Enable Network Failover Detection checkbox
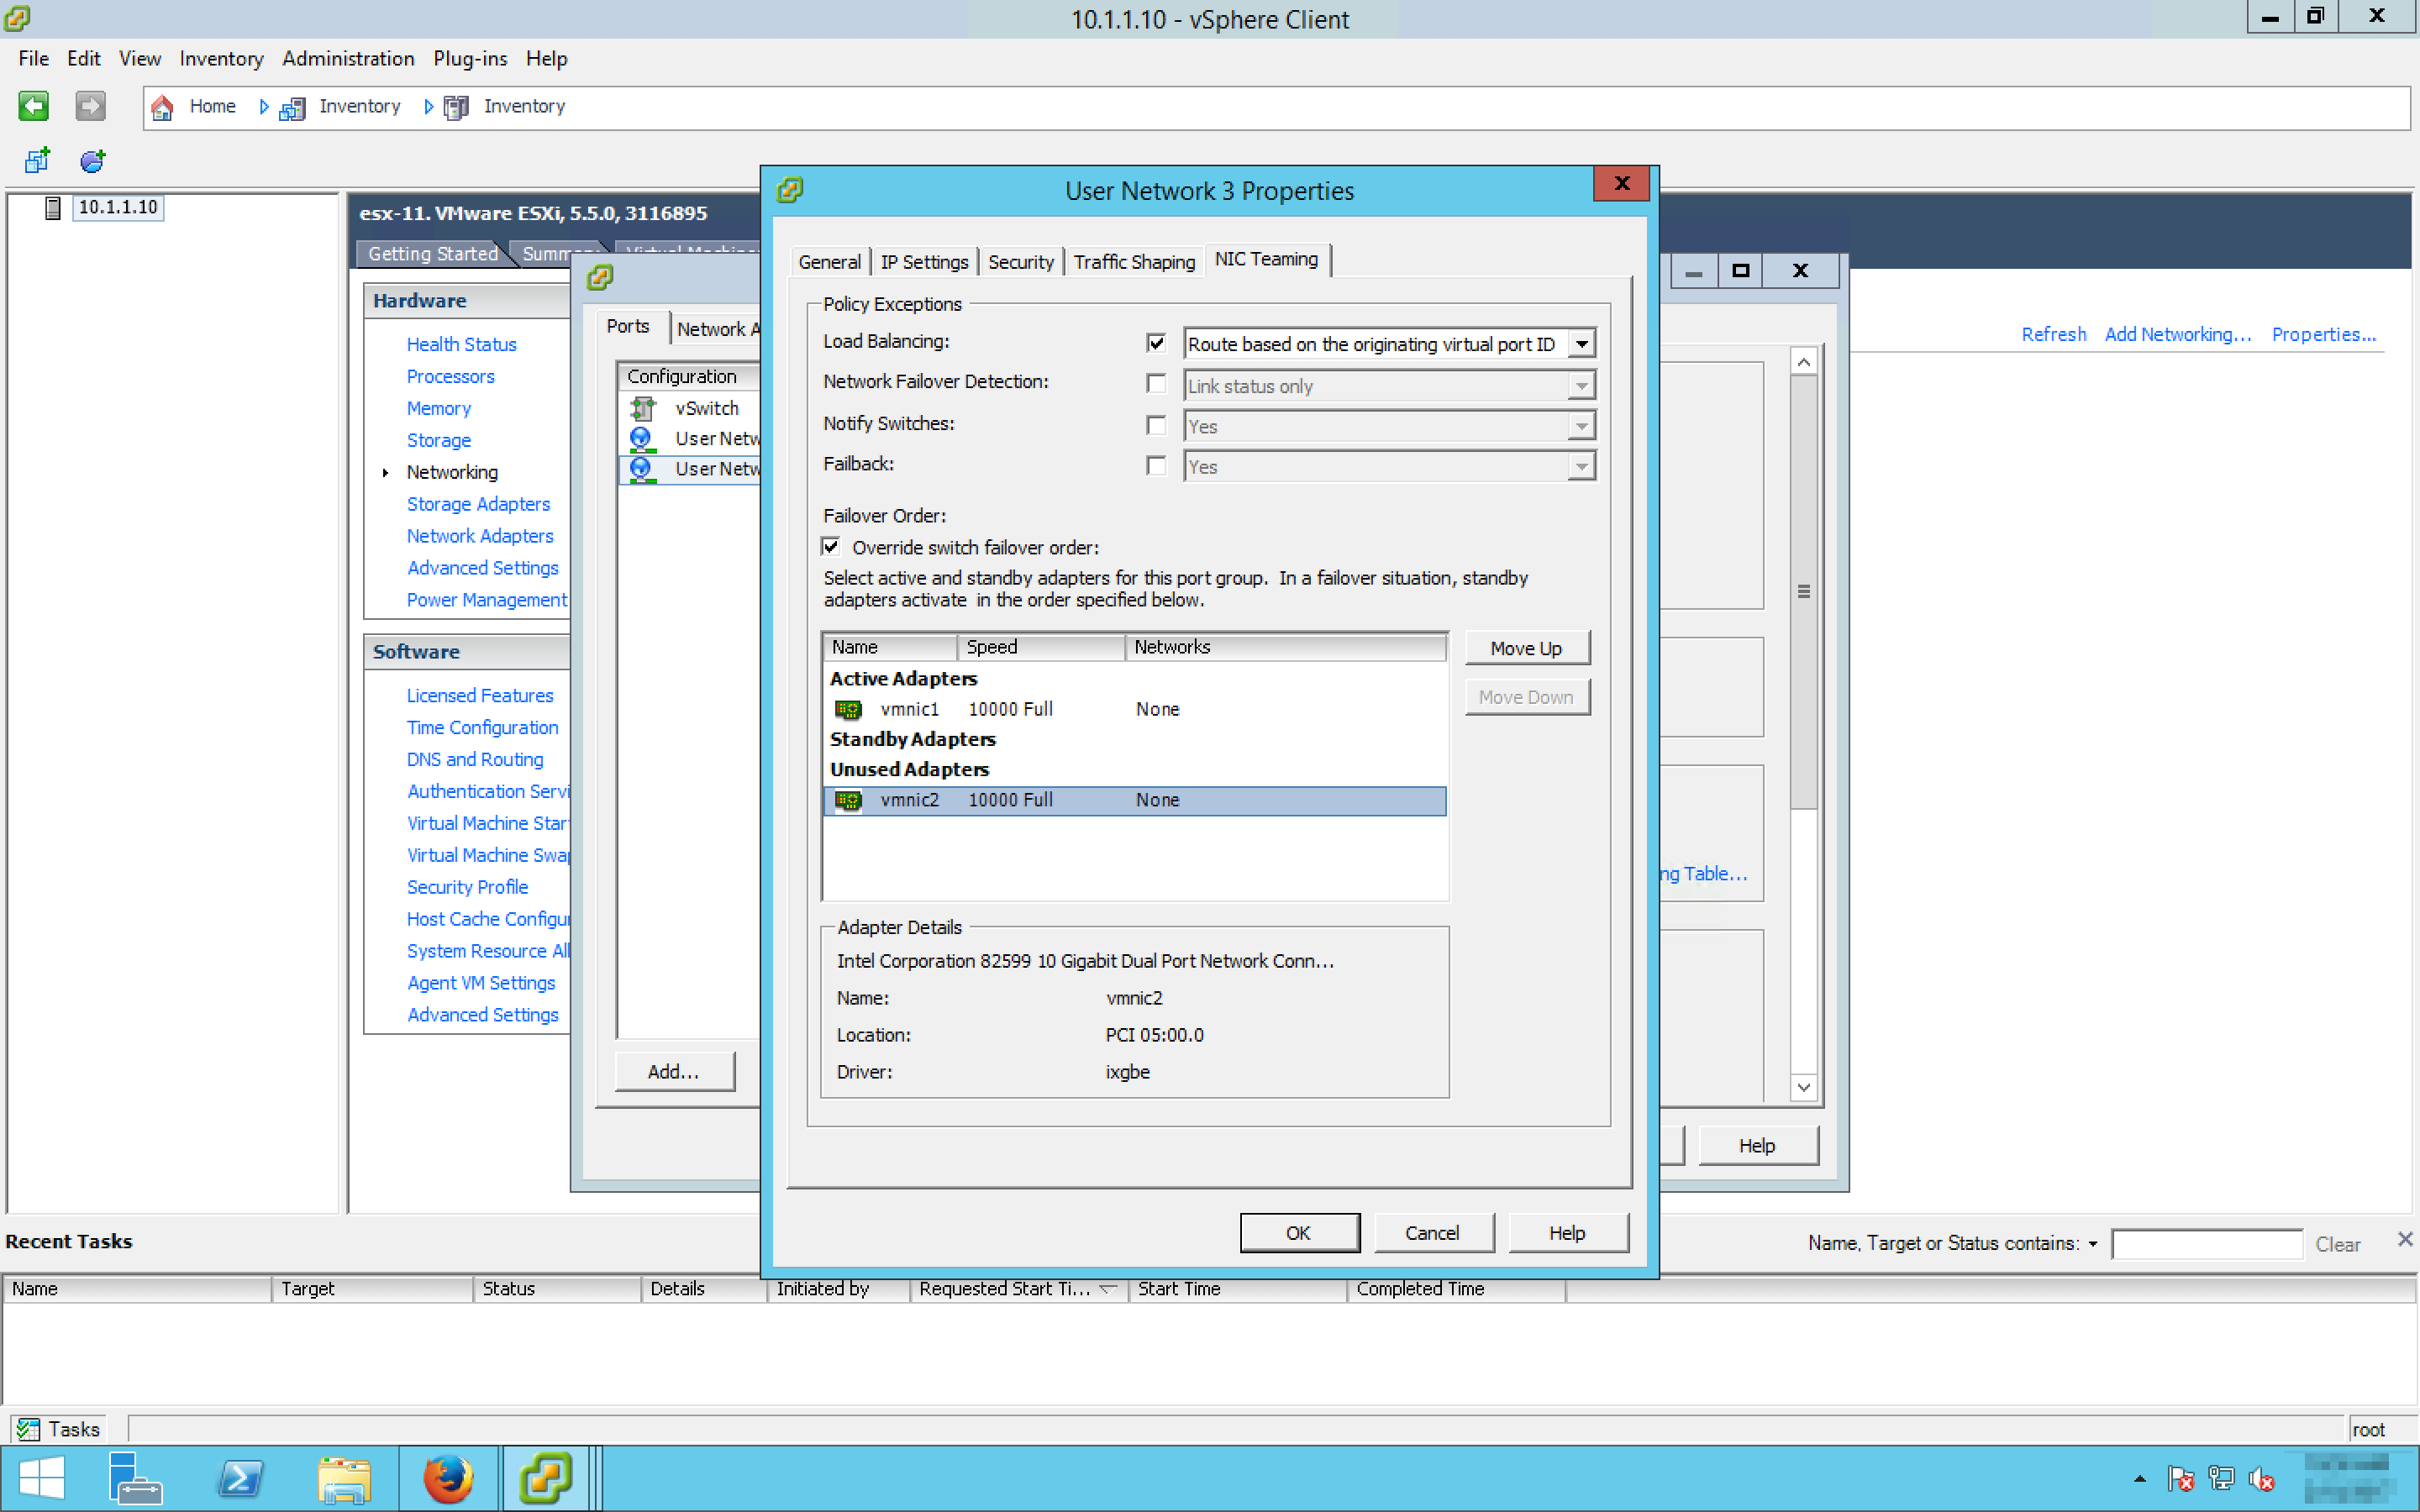 1156,384
